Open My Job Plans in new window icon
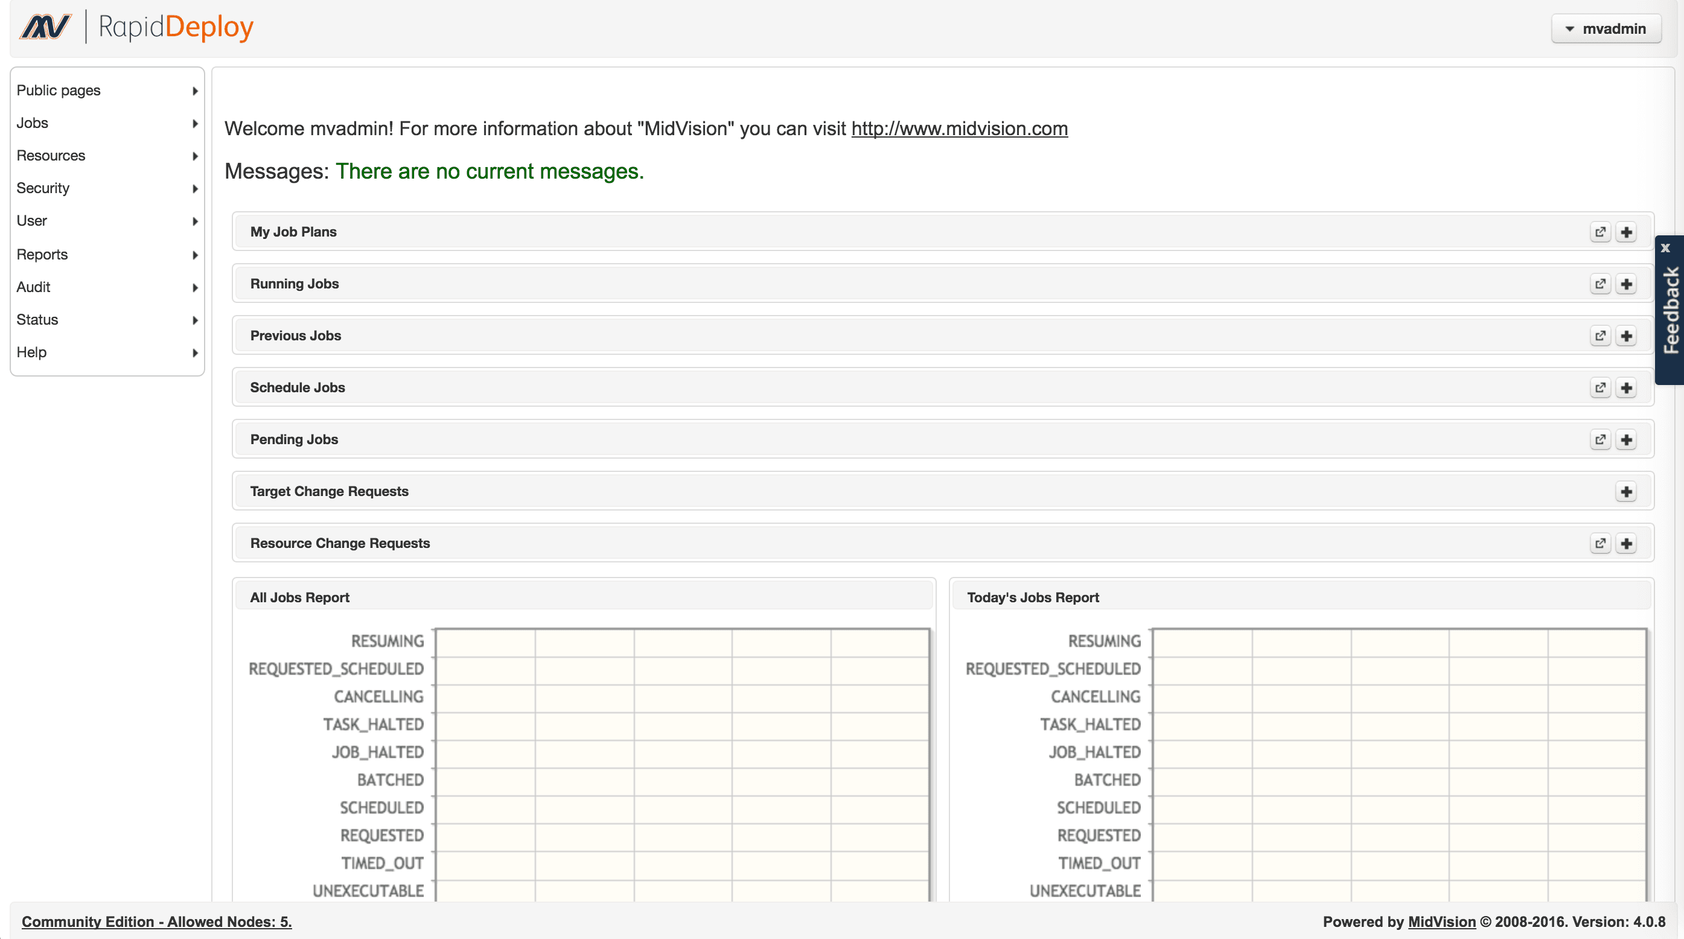Screen dimensions: 1684x939 [1599, 232]
